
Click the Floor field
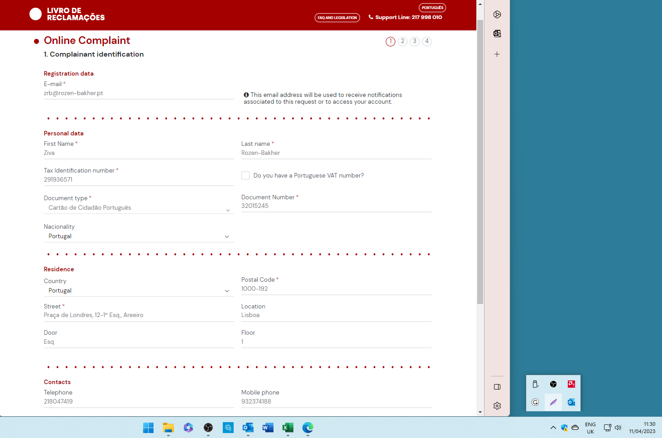point(336,342)
